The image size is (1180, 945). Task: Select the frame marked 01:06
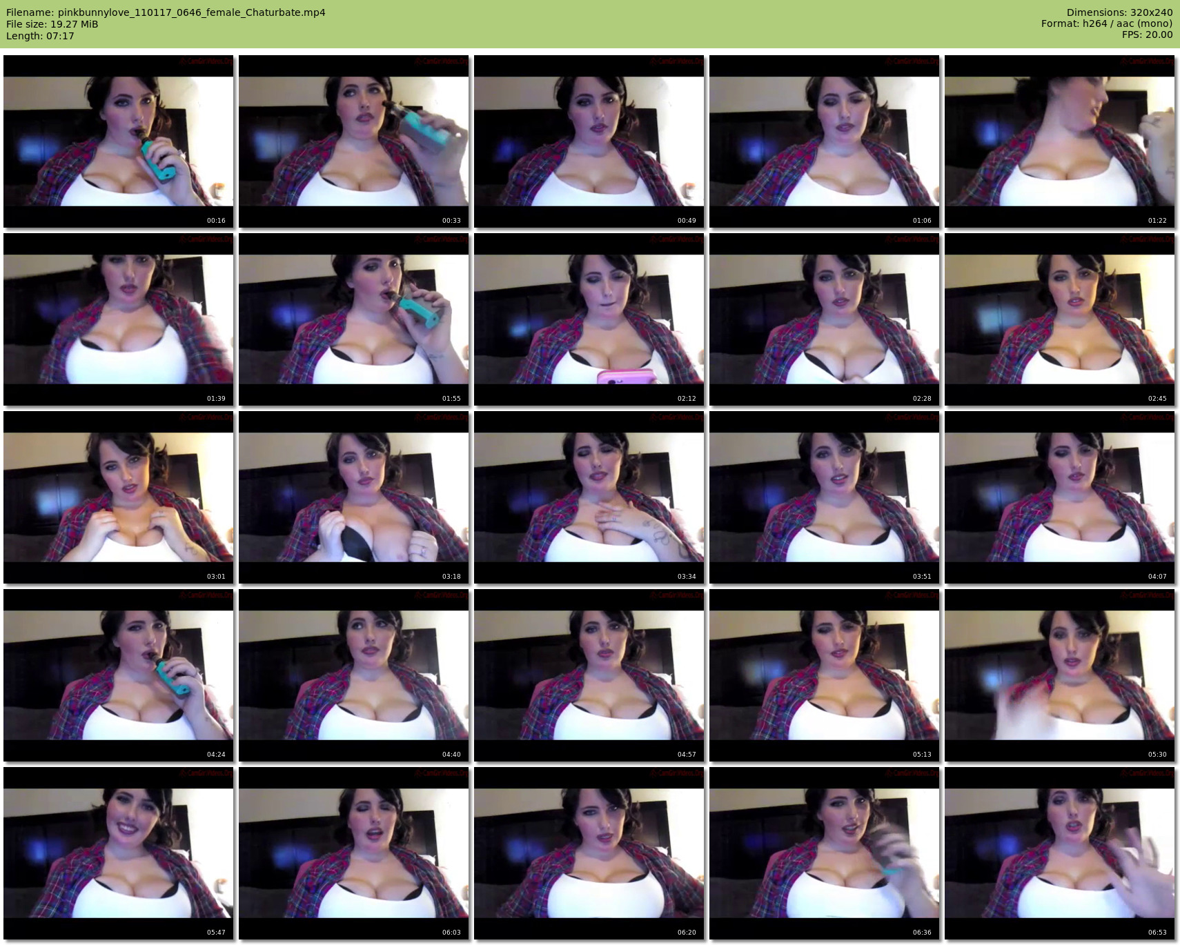(825, 141)
